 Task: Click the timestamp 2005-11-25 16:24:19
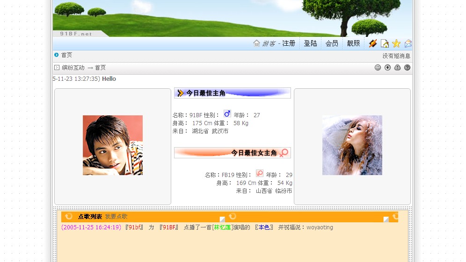tap(91, 227)
